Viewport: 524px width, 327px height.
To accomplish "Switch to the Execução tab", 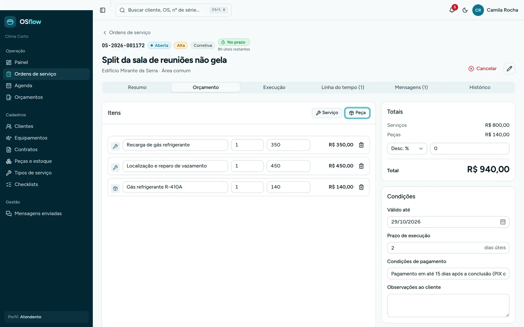I will point(274,87).
